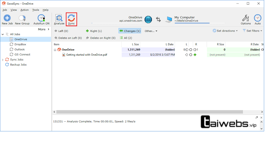This screenshot has width=266, height=149.
Task: Set no-copy circle for PDF row
Action: tap(191, 55)
